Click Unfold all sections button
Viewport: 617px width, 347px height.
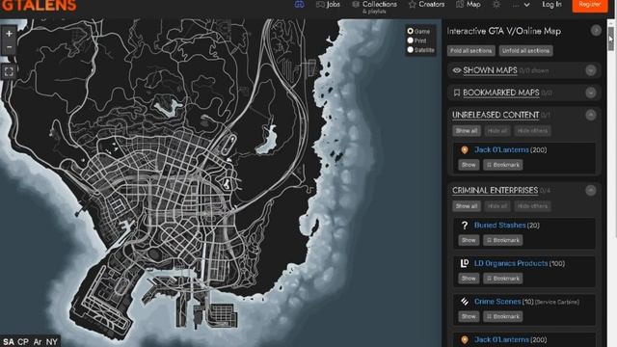(525, 51)
